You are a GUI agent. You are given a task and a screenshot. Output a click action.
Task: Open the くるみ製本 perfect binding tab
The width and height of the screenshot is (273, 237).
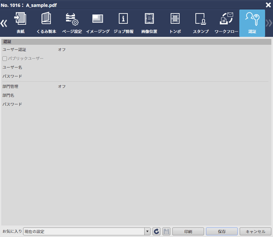tap(46, 23)
